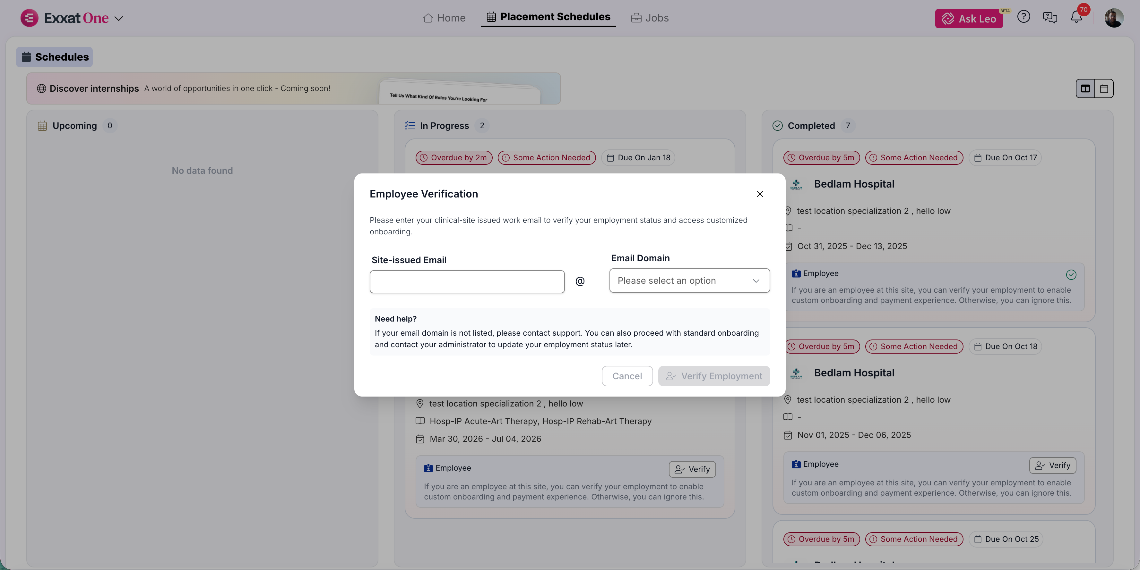Click the Verify Employment button
The image size is (1140, 570).
coord(713,376)
